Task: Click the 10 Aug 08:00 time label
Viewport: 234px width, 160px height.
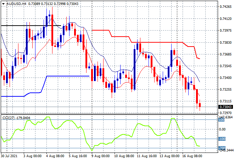Action: tap(124, 156)
